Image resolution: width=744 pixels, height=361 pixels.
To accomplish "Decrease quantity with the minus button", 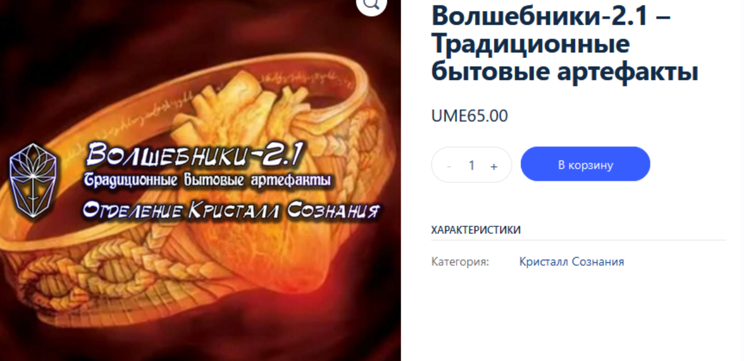I will 449,166.
